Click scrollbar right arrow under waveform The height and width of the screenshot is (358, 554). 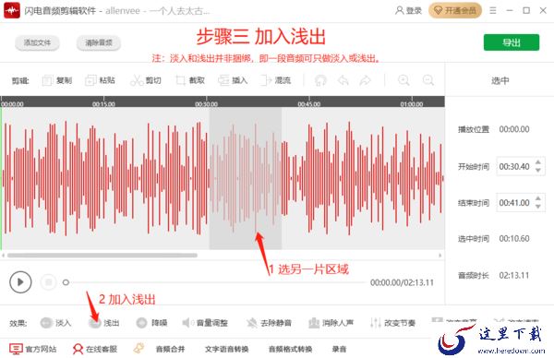pyautogui.click(x=440, y=256)
